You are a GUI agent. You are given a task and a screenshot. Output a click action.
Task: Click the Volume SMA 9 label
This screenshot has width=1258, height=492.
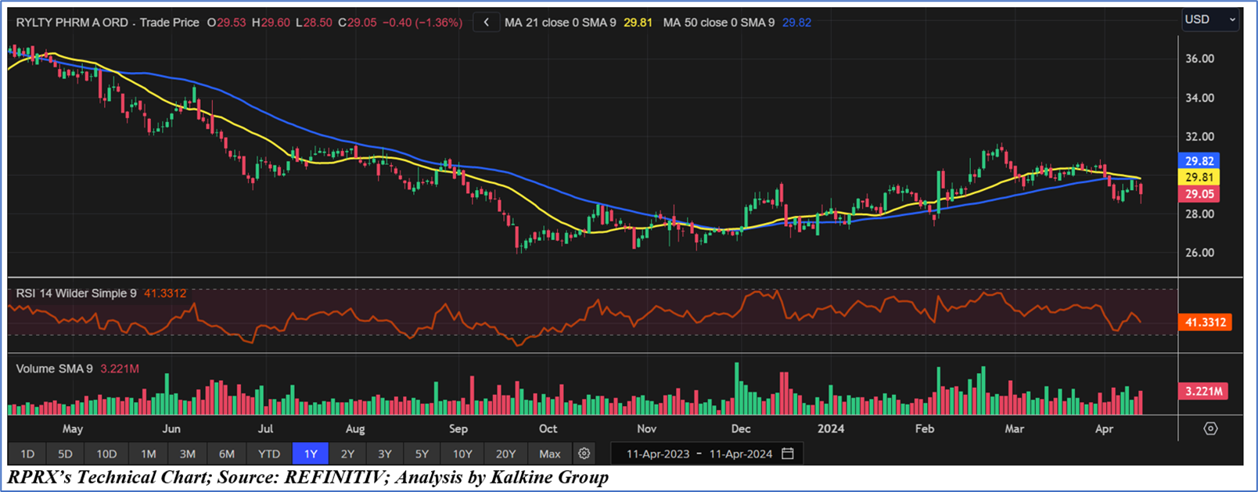pyautogui.click(x=54, y=368)
